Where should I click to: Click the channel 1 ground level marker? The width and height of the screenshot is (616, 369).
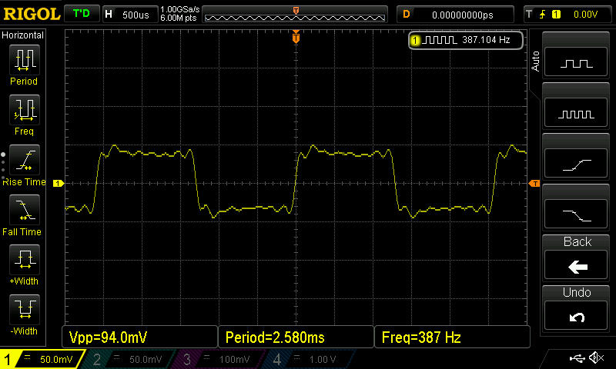pos(59,183)
